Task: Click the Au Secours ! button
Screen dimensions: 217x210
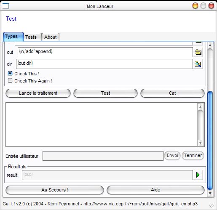Action: pyautogui.click(x=55, y=190)
